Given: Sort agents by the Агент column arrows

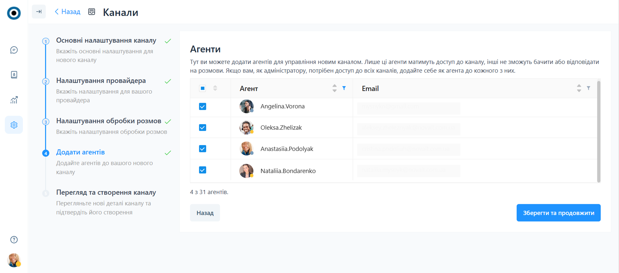Looking at the screenshot, I should coord(334,88).
